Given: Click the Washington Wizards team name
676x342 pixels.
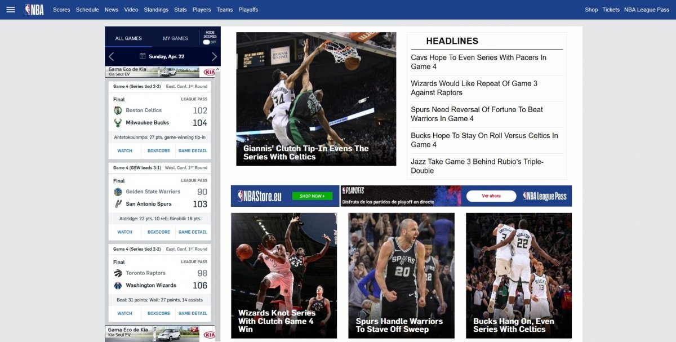Looking at the screenshot, I should click(151, 285).
